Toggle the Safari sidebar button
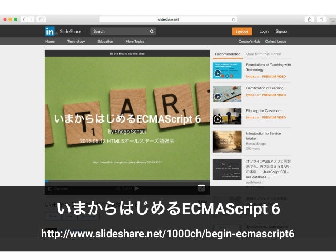336x252 pixels. click(42, 19)
